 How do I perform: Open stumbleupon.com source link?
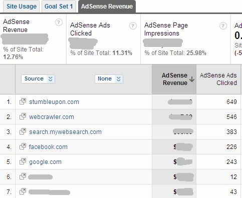click(x=54, y=102)
